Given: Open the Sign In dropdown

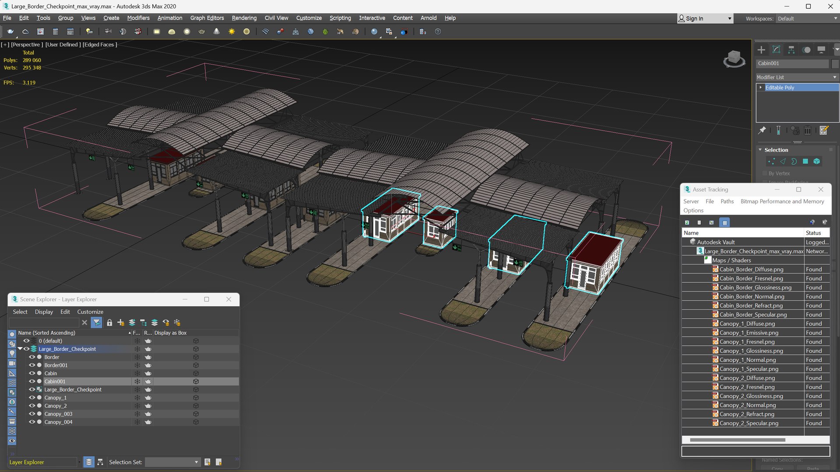Looking at the screenshot, I should 705,18.
